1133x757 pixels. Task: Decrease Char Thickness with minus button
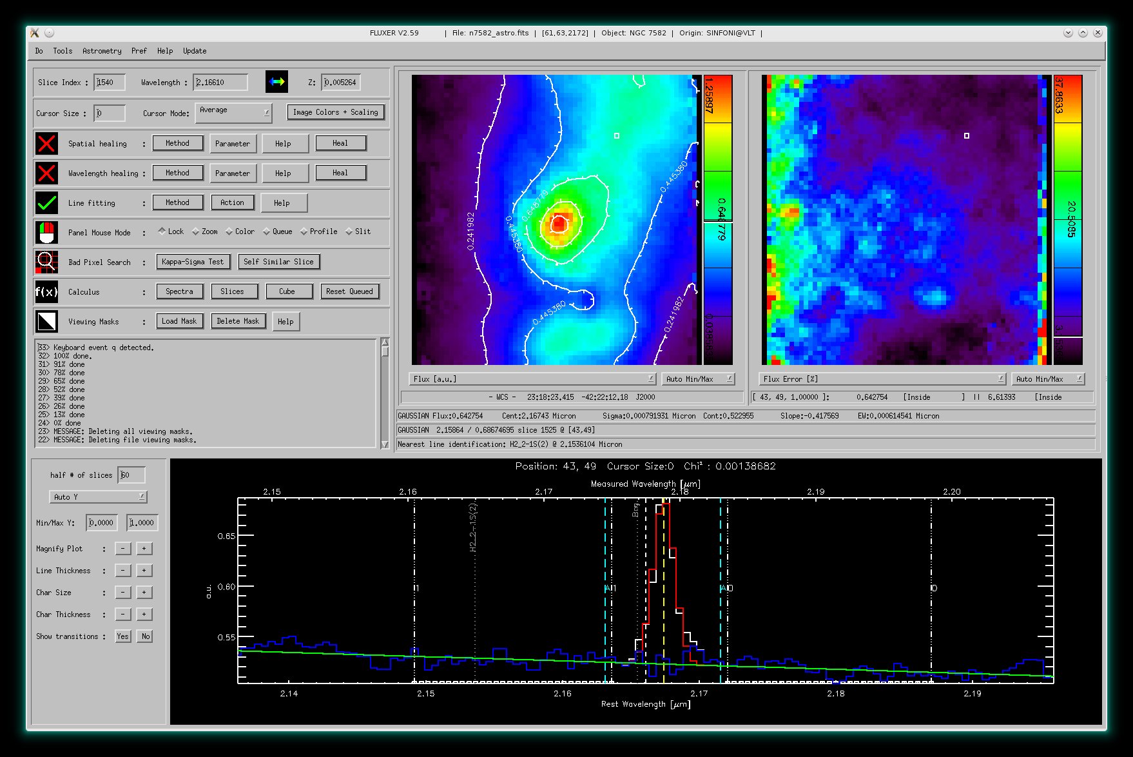pyautogui.click(x=122, y=614)
